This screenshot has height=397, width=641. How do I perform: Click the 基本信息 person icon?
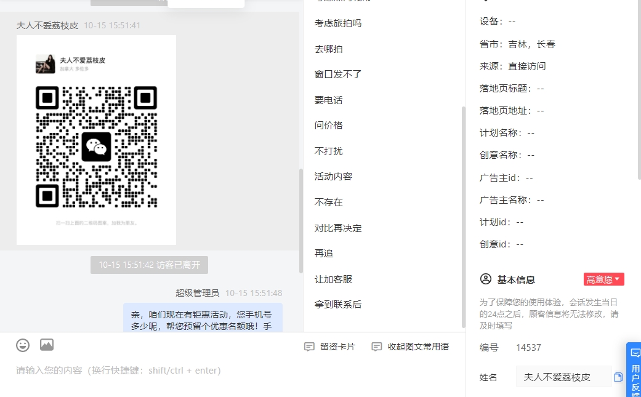pyautogui.click(x=486, y=279)
